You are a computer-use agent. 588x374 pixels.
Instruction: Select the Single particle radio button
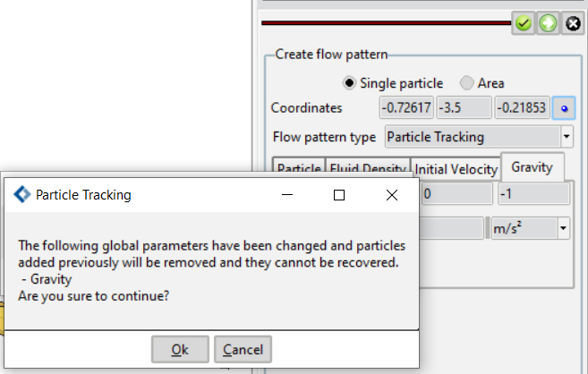point(349,83)
